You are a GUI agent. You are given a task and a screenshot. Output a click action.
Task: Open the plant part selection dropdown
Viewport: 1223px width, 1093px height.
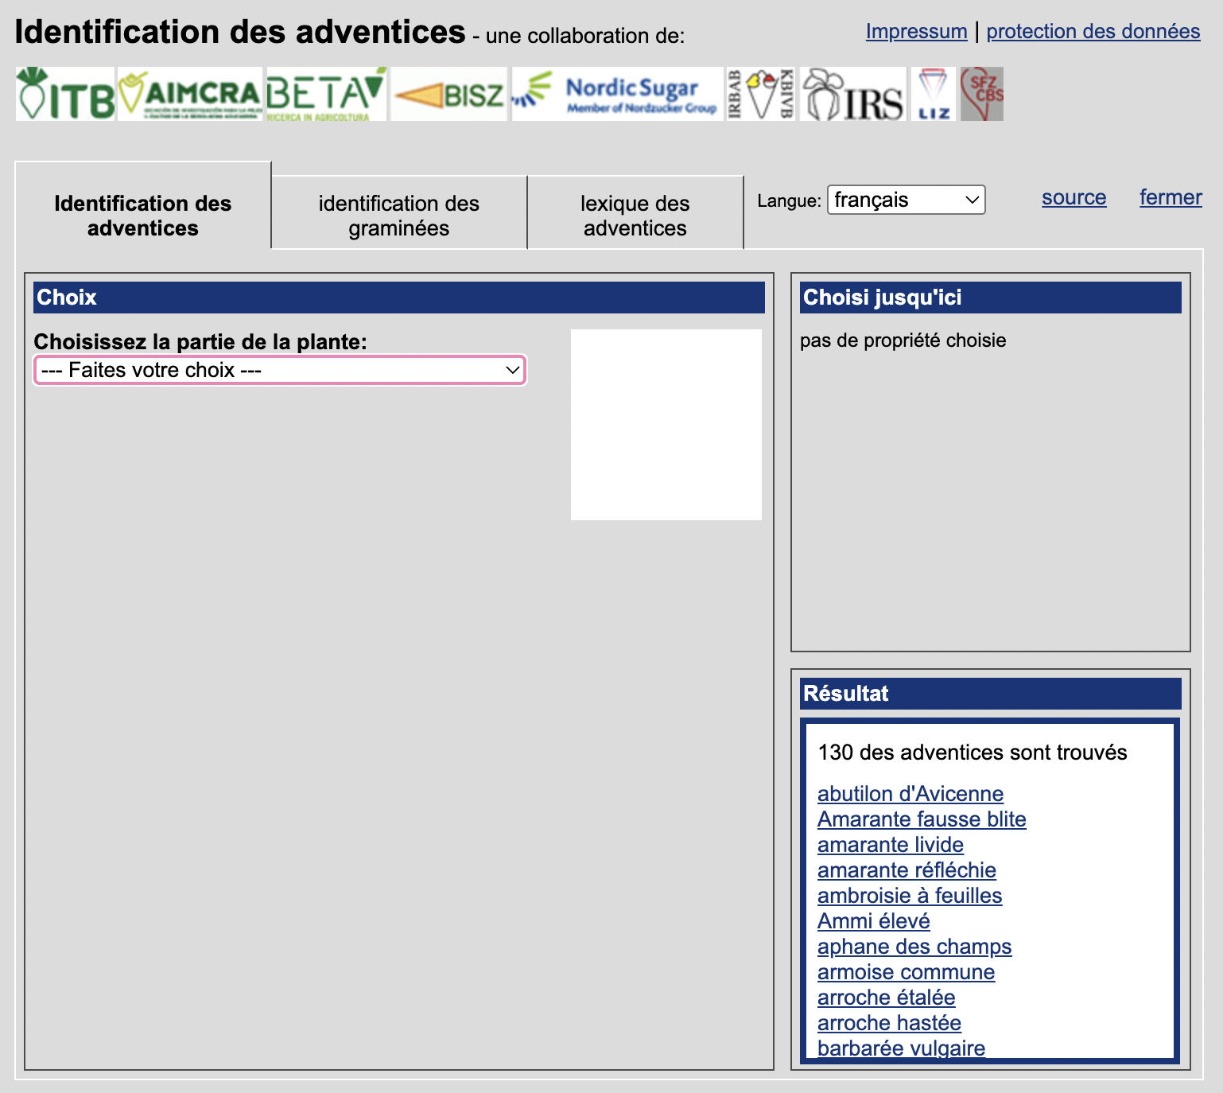coord(279,370)
